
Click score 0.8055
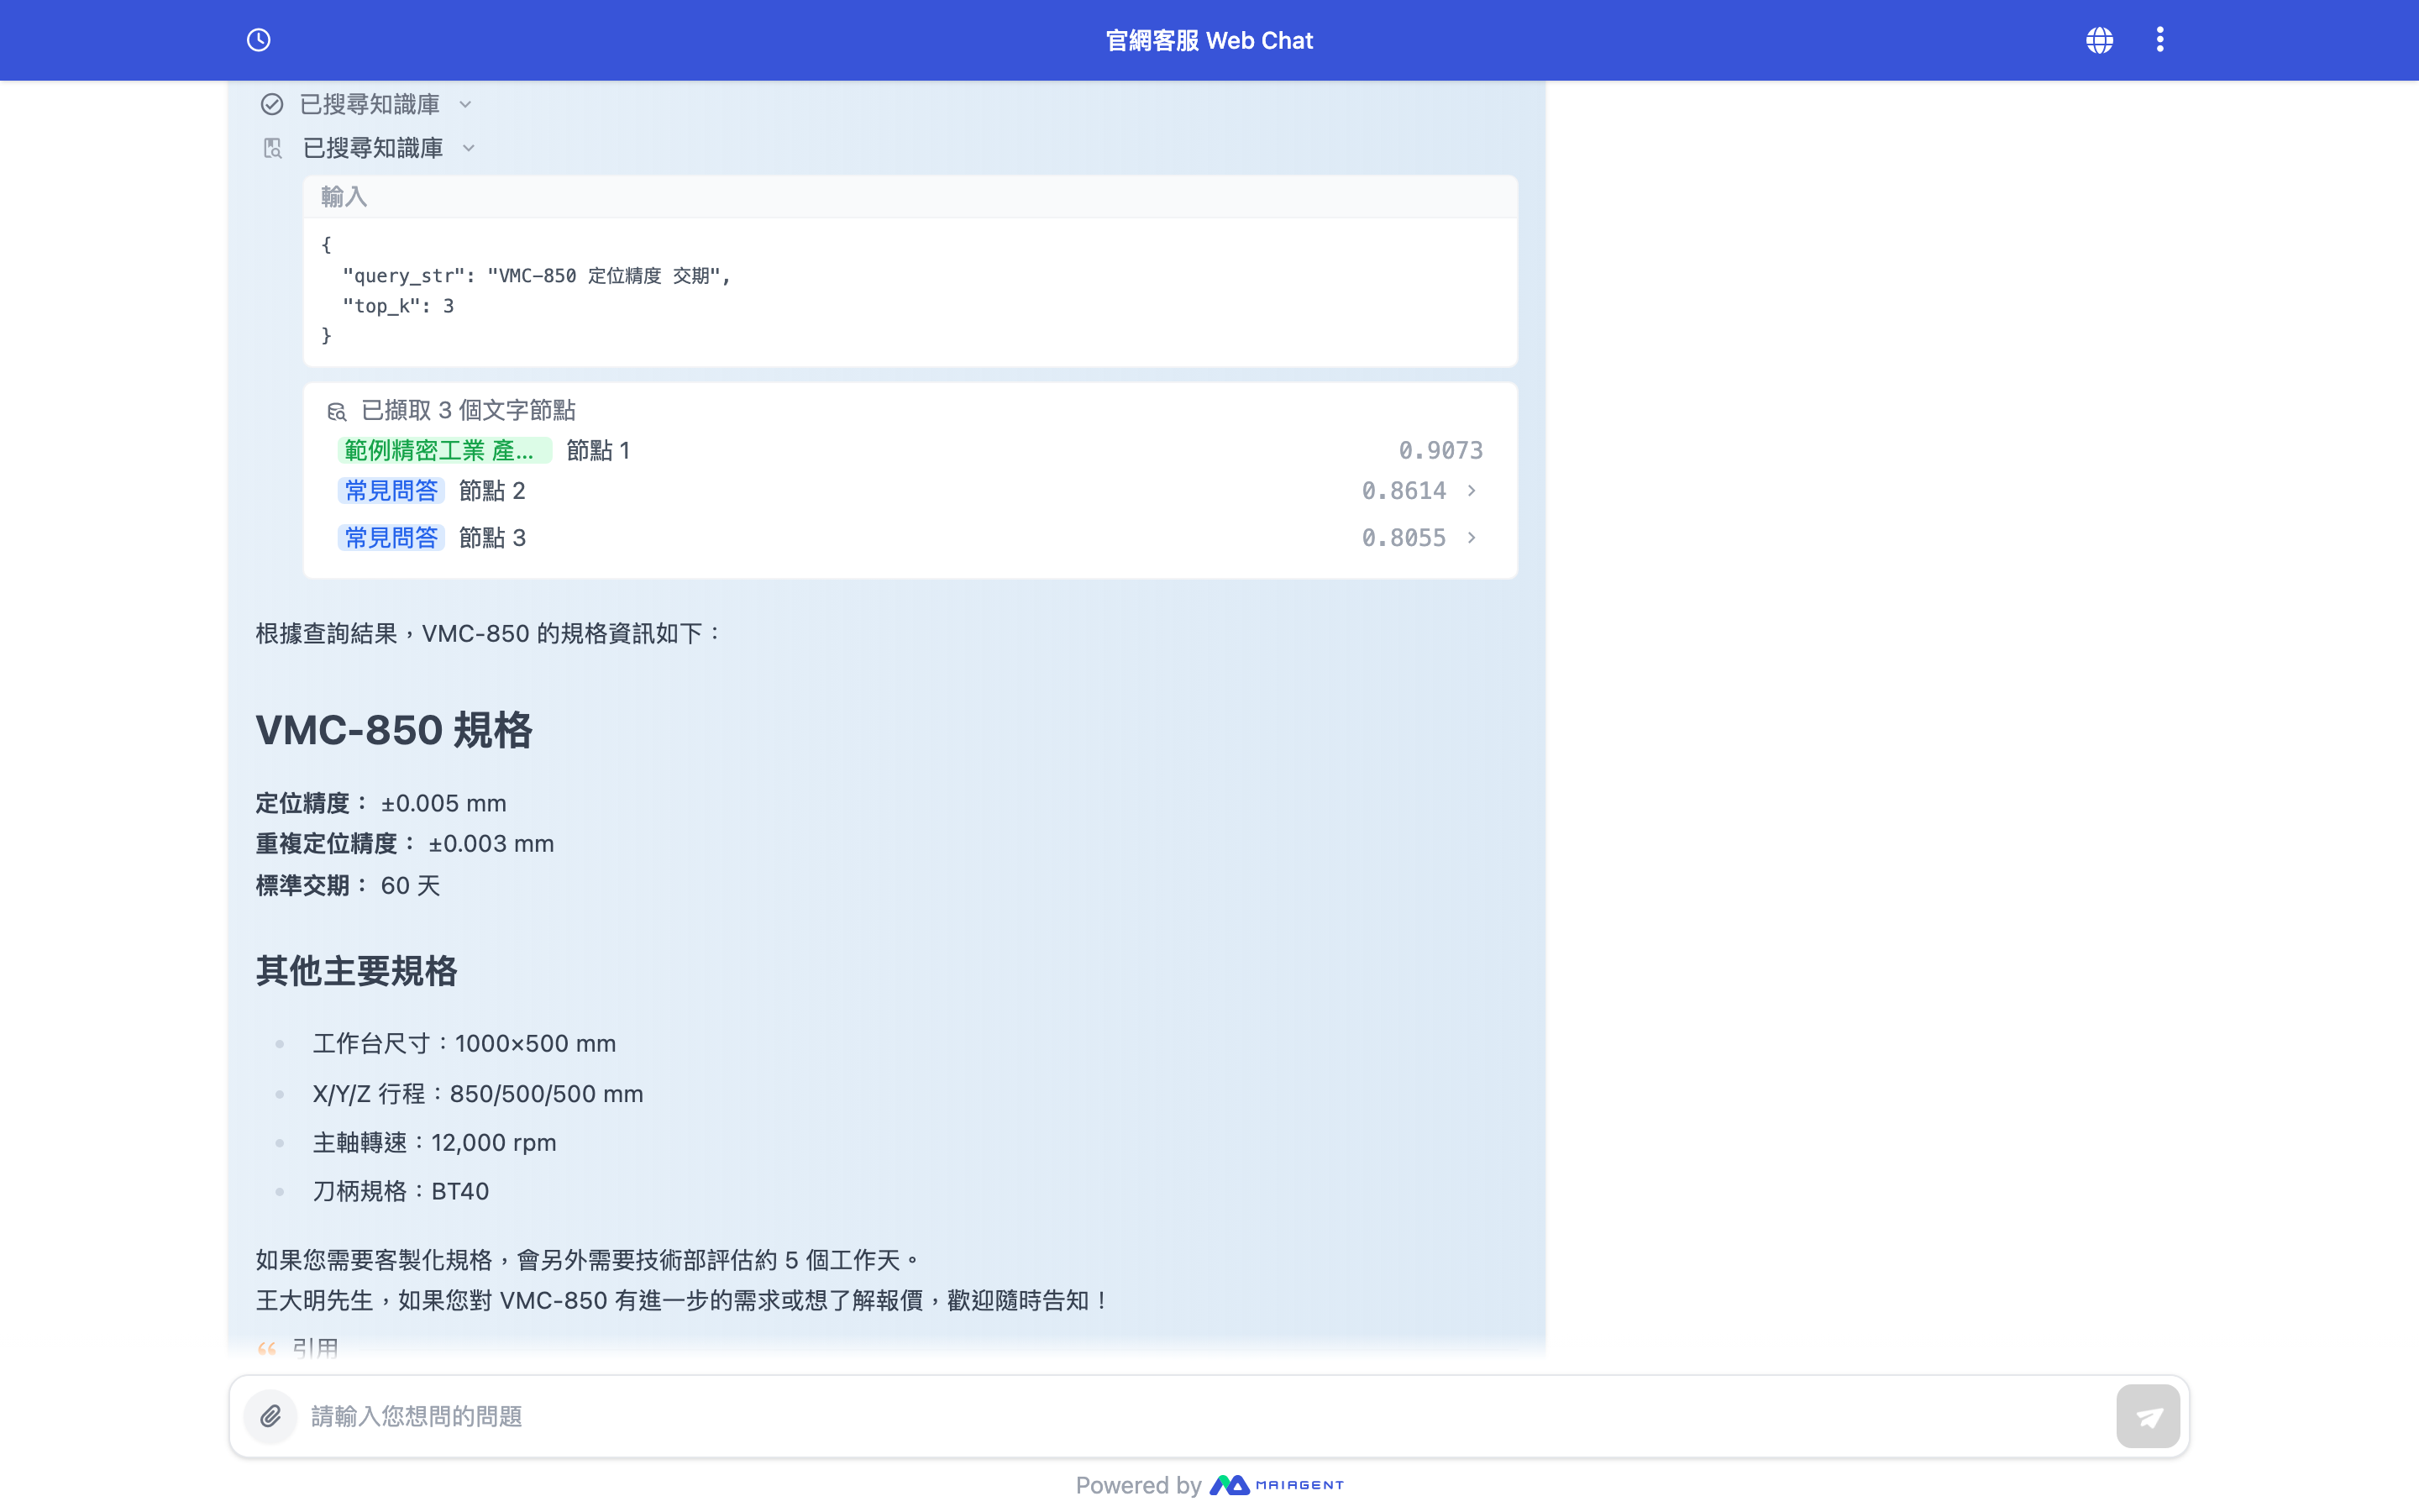(x=1404, y=538)
